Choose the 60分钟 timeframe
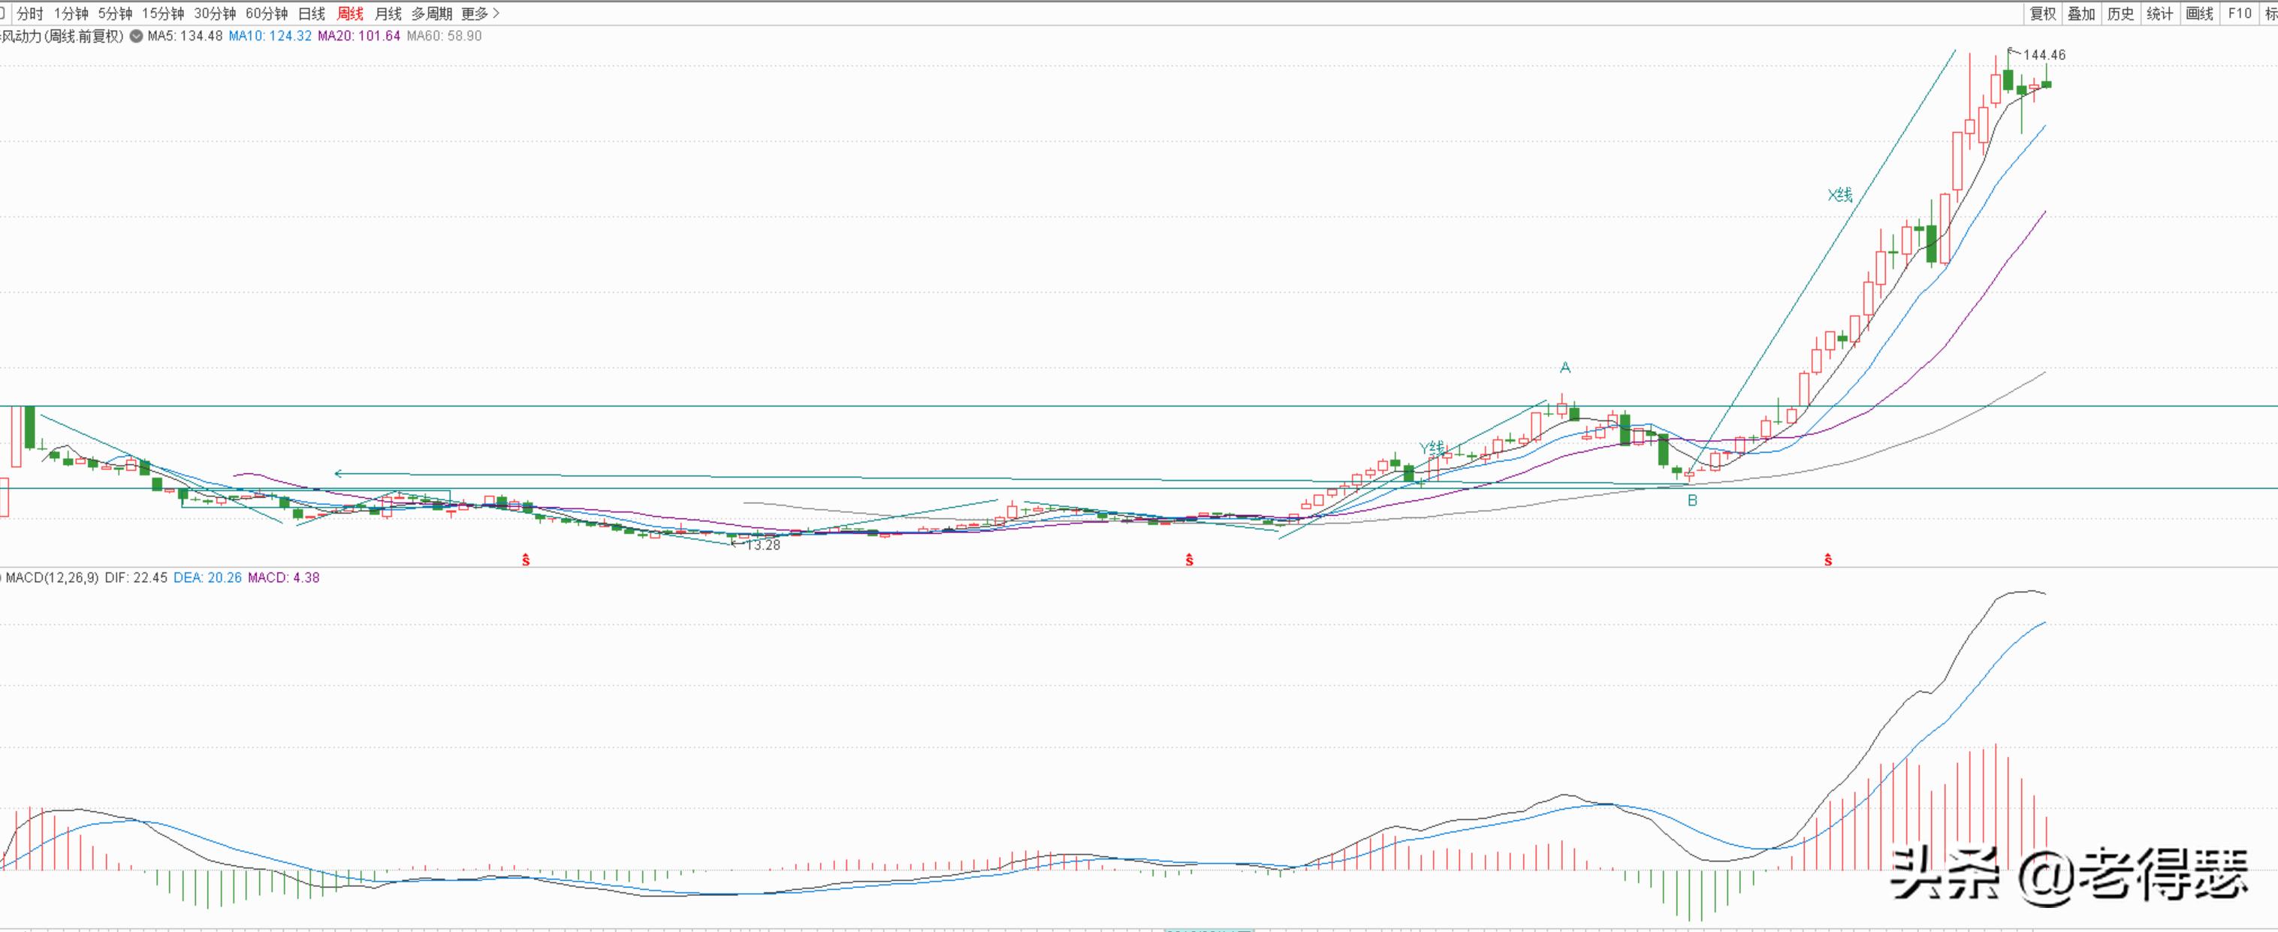2278x932 pixels. tap(266, 14)
